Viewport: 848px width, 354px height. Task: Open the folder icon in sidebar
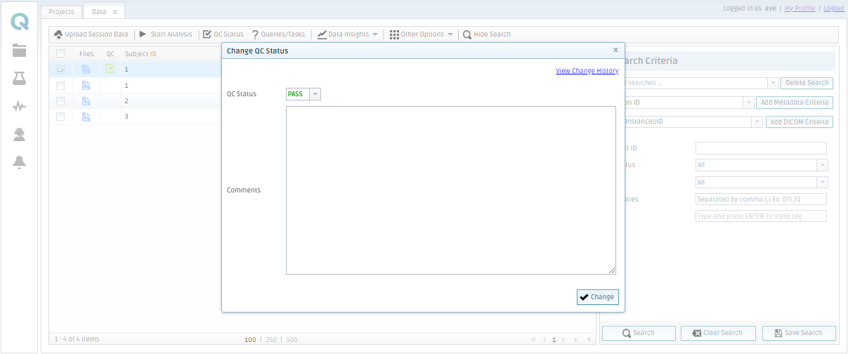[x=20, y=50]
